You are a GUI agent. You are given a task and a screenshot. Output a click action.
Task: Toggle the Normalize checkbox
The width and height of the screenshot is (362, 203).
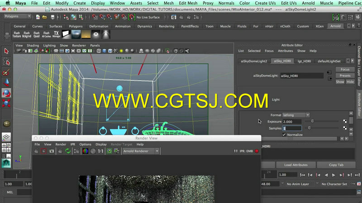(284, 134)
